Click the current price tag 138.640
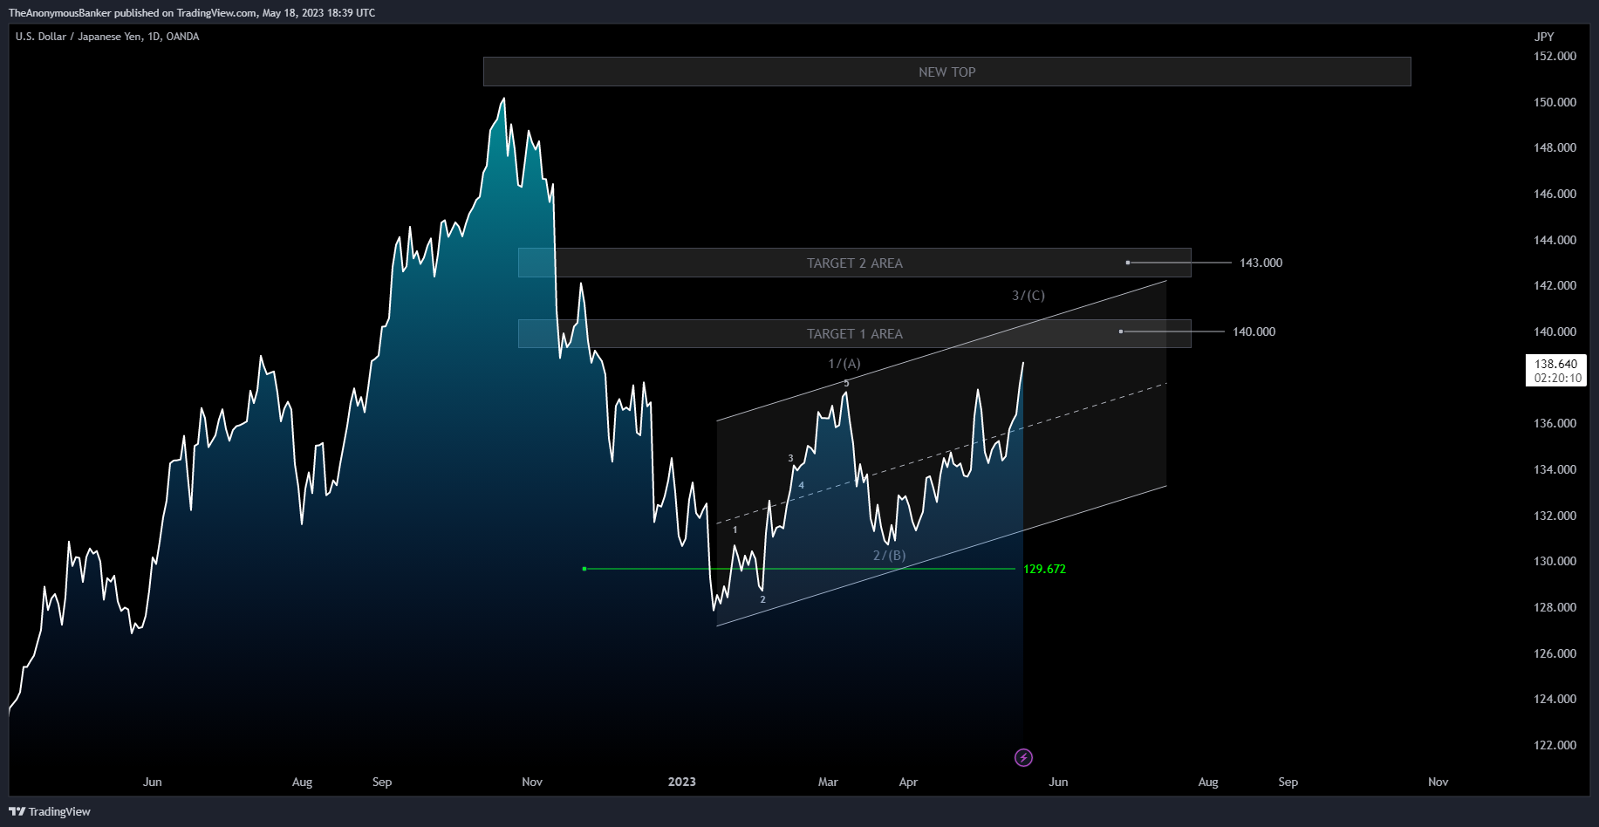This screenshot has width=1599, height=827. point(1555,370)
